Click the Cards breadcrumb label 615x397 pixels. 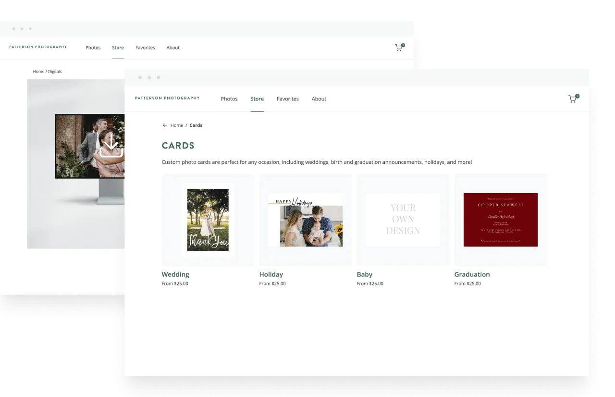[x=196, y=125]
